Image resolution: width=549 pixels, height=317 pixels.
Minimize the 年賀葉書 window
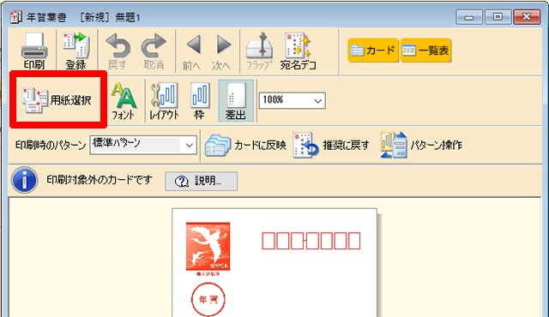[469, 17]
